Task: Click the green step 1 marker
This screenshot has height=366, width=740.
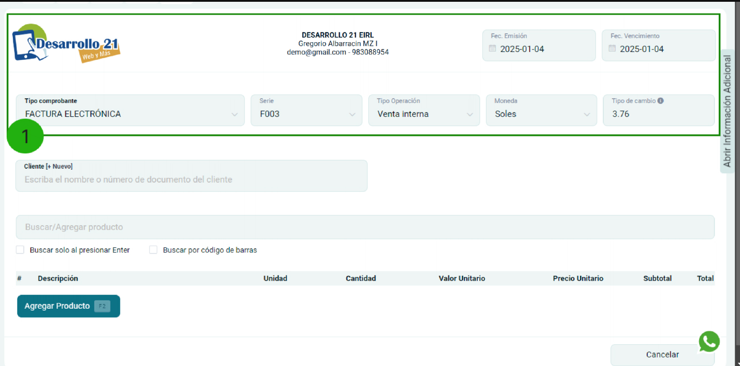Action: [x=25, y=136]
